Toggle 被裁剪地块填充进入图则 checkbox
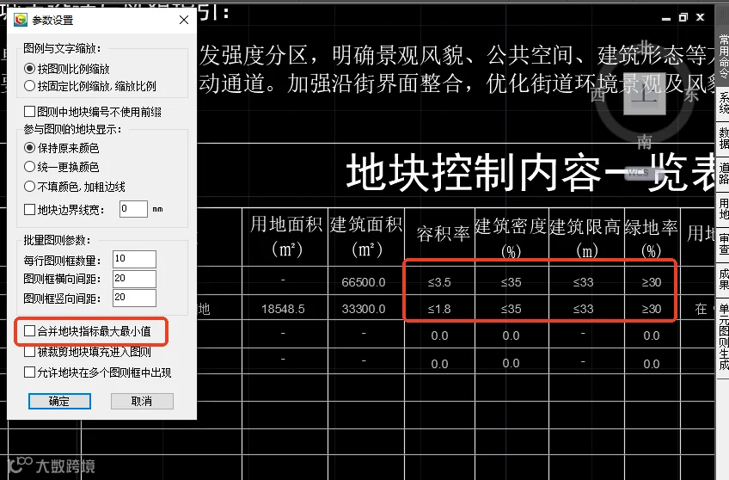The image size is (729, 480). pos(29,352)
